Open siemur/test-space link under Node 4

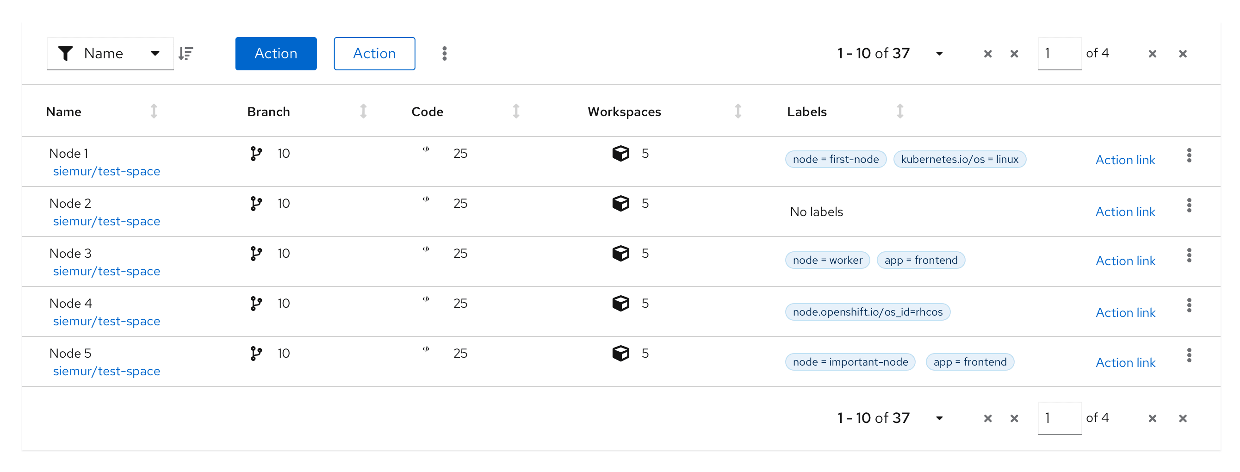click(x=106, y=321)
